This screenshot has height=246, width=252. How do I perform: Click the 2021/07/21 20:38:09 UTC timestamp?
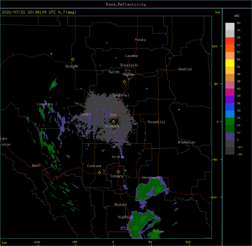click(x=29, y=12)
